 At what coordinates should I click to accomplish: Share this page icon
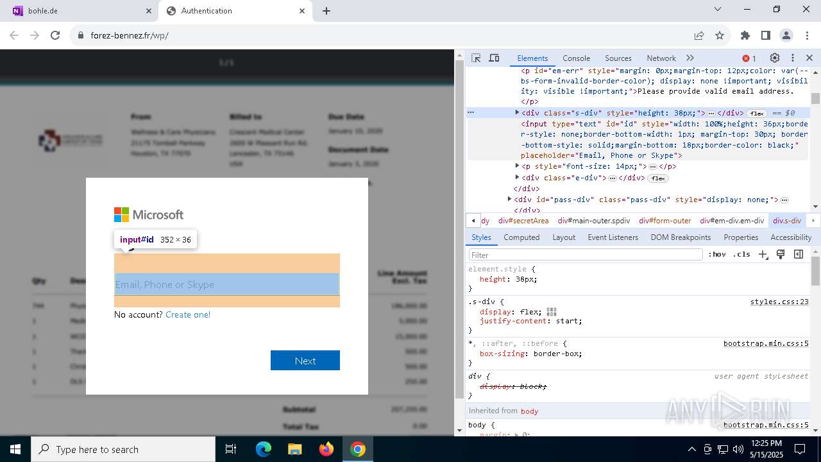point(699,35)
